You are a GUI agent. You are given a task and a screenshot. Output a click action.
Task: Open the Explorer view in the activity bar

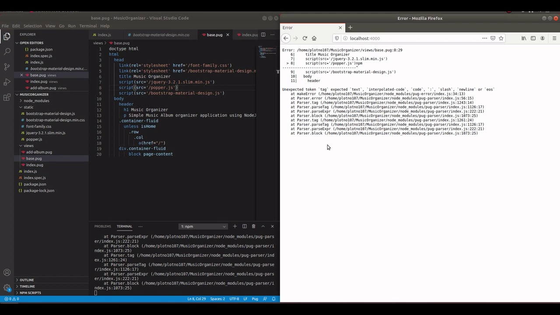(7, 36)
